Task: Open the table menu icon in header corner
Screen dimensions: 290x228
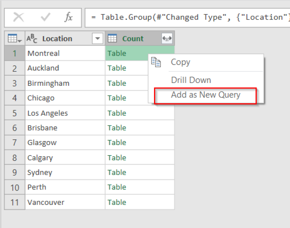Action: tap(15, 39)
